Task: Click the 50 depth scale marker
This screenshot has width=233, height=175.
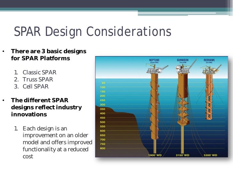Action: (103, 83)
